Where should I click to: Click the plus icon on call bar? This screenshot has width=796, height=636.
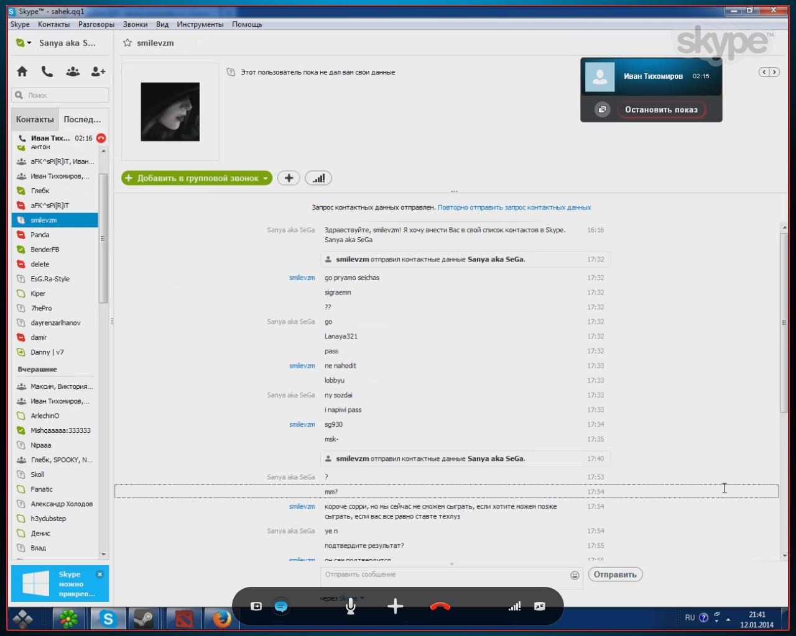[396, 606]
